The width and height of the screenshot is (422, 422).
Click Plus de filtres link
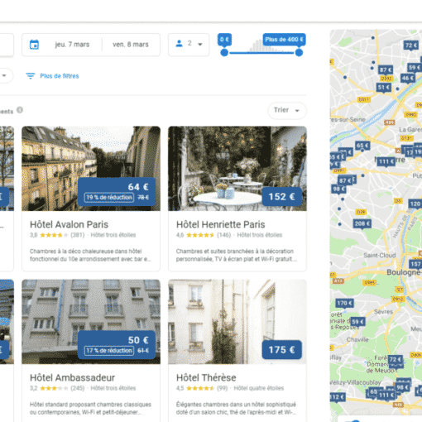(x=60, y=76)
